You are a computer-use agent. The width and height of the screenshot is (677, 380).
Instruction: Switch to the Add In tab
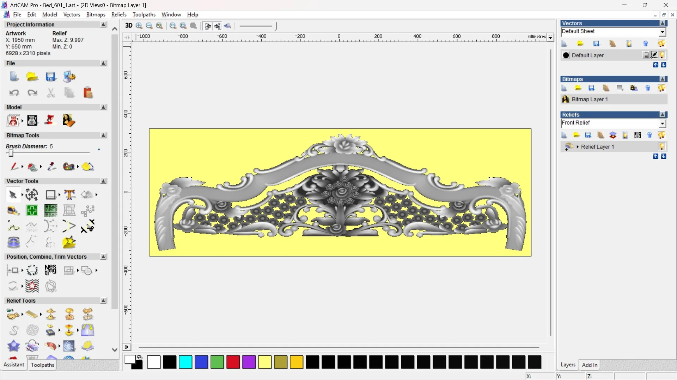590,365
